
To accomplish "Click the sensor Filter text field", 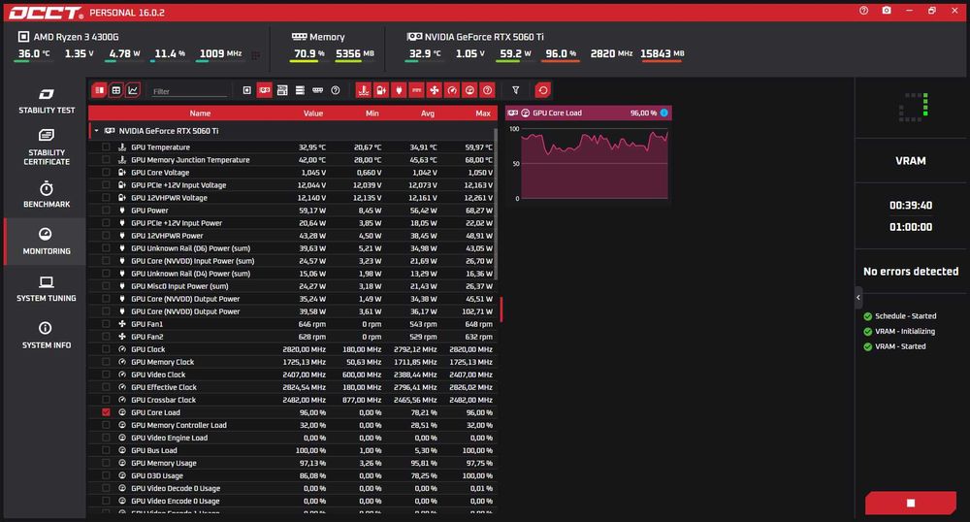I will 189,91.
